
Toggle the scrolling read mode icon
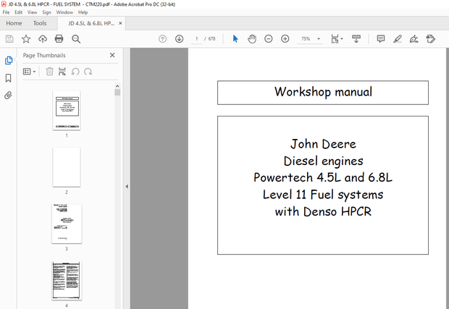[x=356, y=38]
